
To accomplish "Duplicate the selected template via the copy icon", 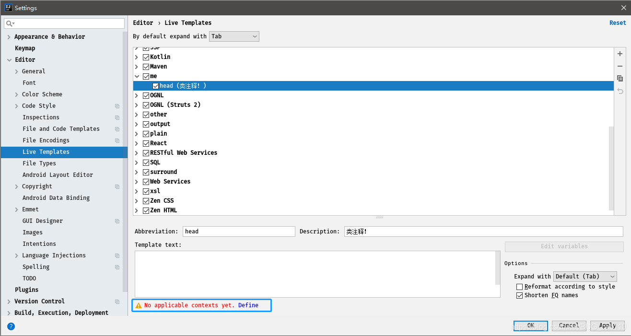I will (x=620, y=79).
